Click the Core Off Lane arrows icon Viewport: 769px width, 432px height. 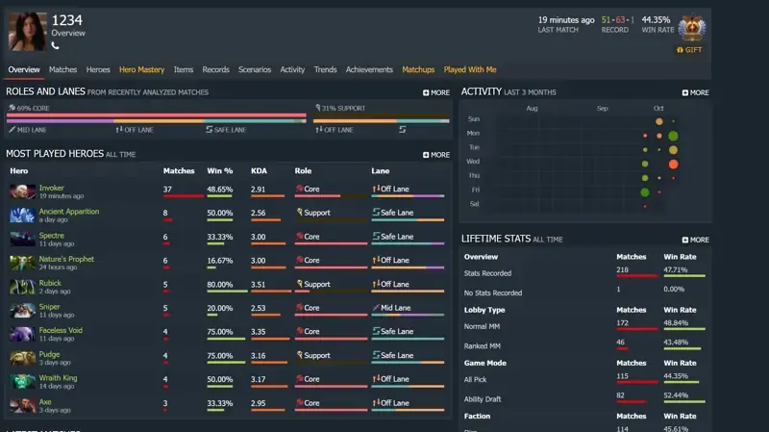point(119,130)
